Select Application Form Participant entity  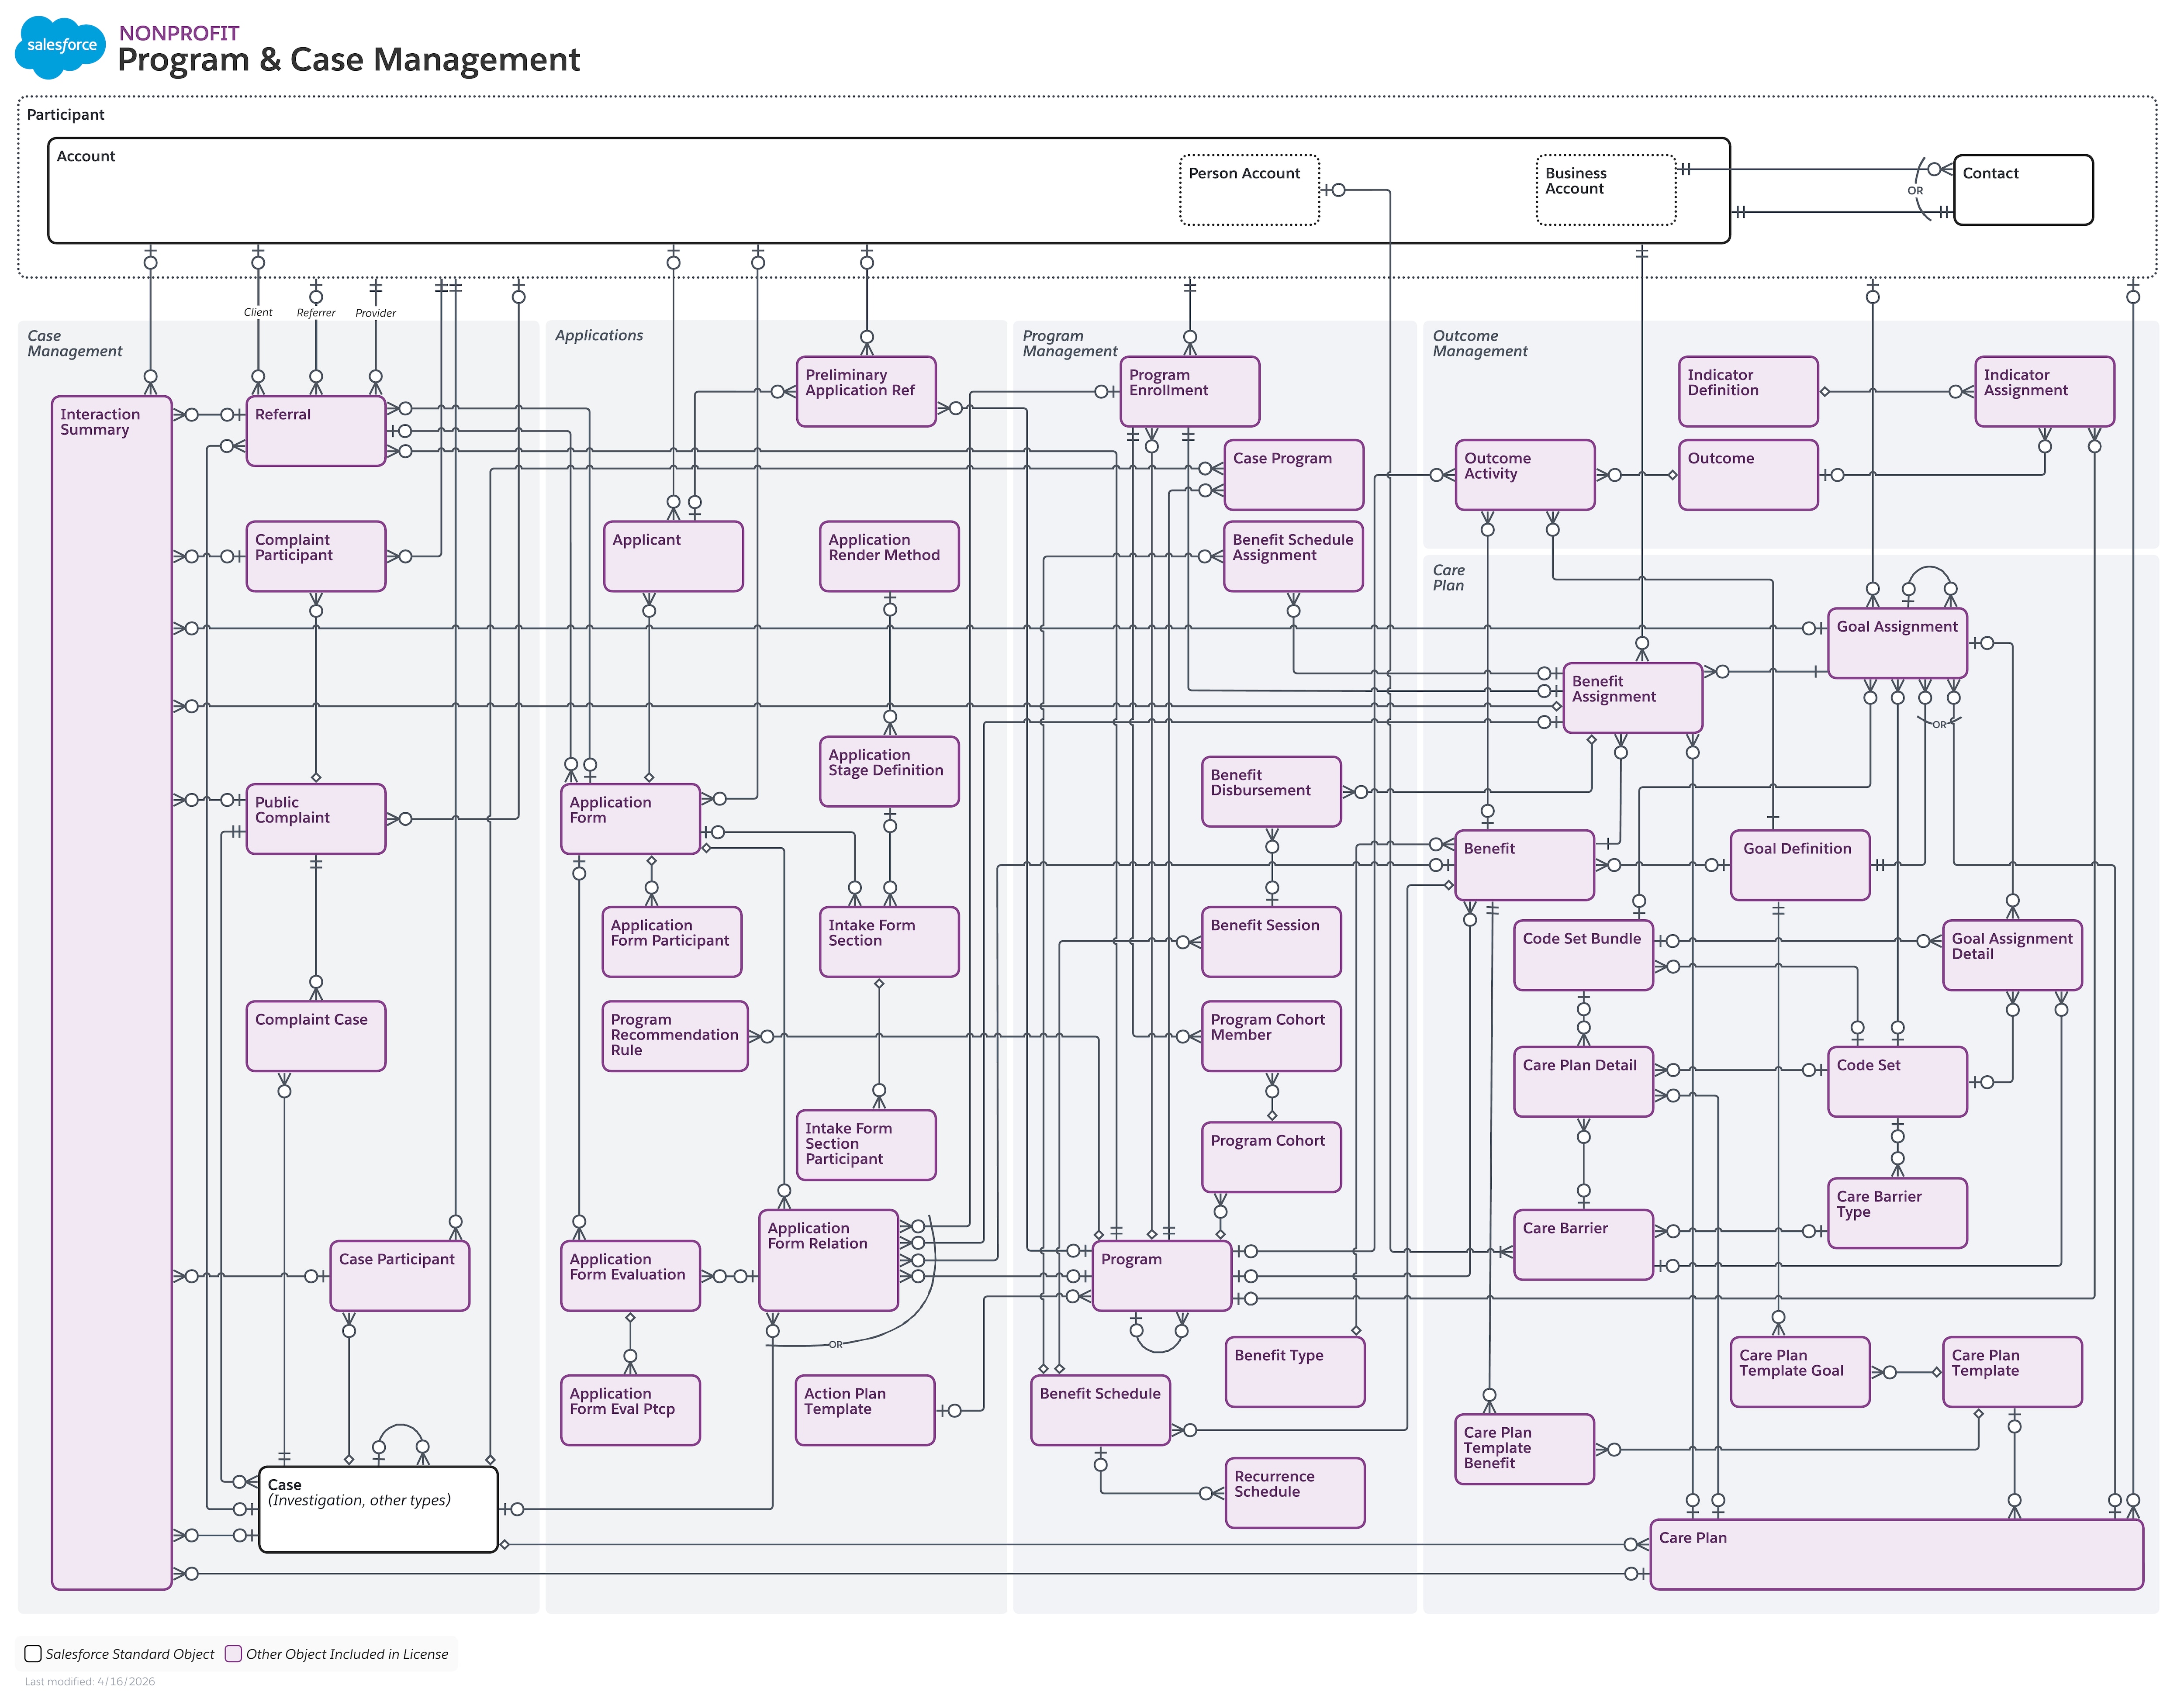[672, 942]
